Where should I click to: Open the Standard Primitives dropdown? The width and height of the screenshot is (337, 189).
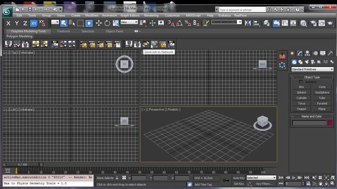click(312, 69)
